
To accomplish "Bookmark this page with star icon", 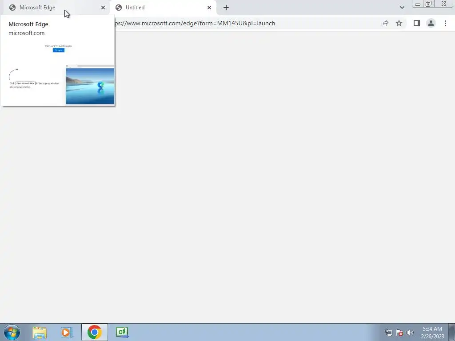I will tap(399, 23).
